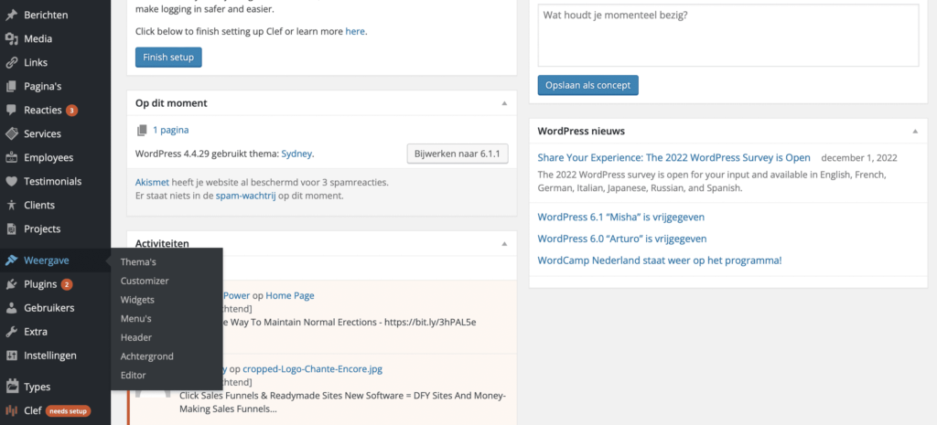Open WordPress 6.0 "Arturo" news link

pos(622,239)
